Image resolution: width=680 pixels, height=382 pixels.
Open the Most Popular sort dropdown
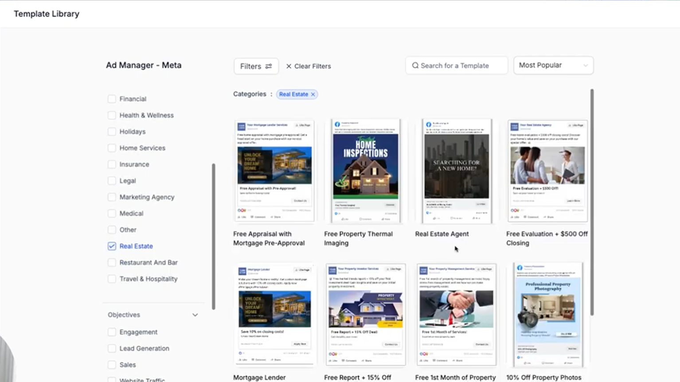pyautogui.click(x=553, y=66)
